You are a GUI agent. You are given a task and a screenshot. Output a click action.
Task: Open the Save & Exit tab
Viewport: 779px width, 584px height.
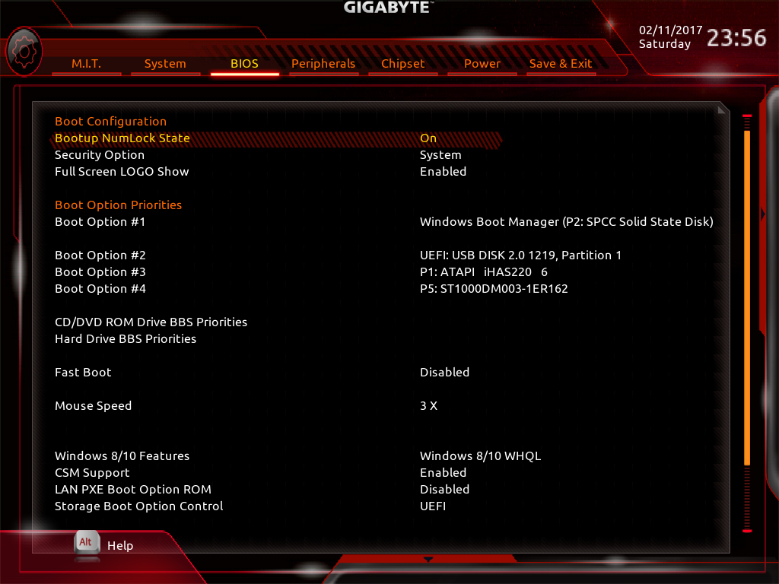(x=561, y=64)
